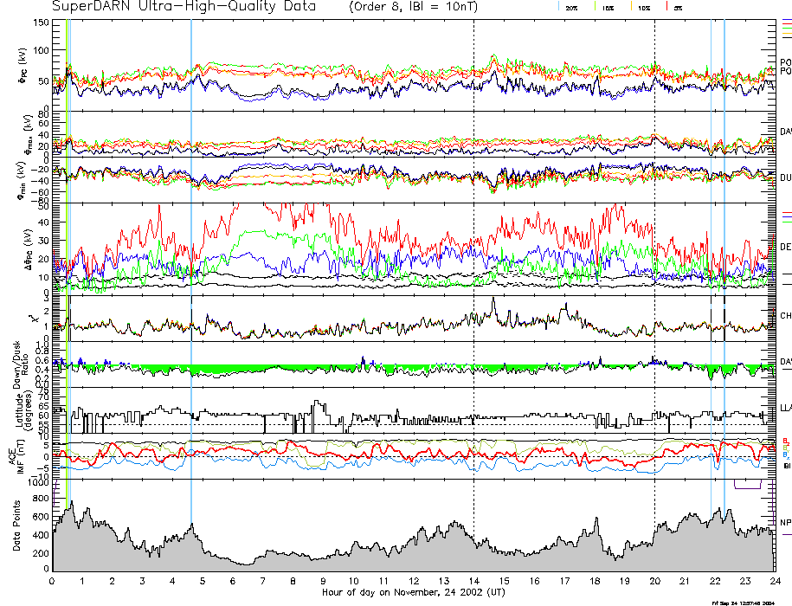Click the gray vertical line just before hour 22
The height and width of the screenshot is (606, 792).
pos(712,260)
